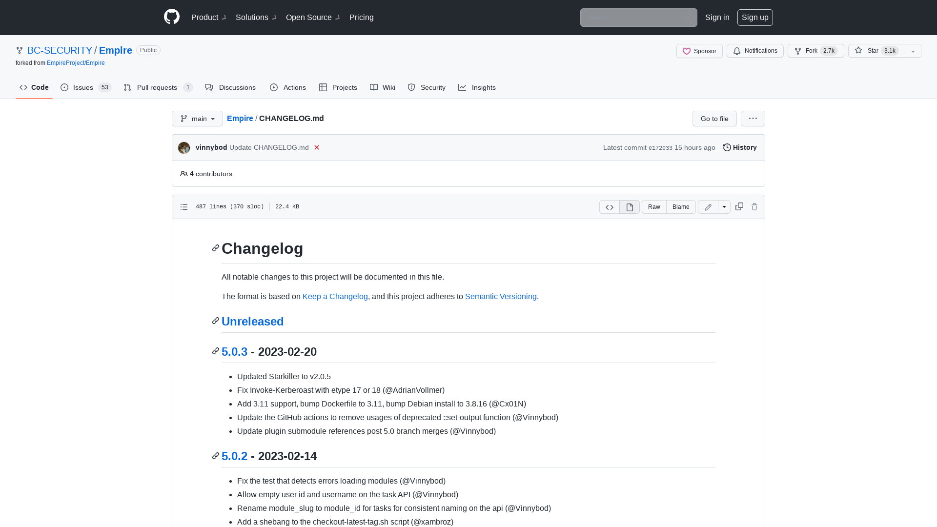Image resolution: width=937 pixels, height=527 pixels.
Task: Open the Update CHANGELOG.md commit message
Action: 269,147
